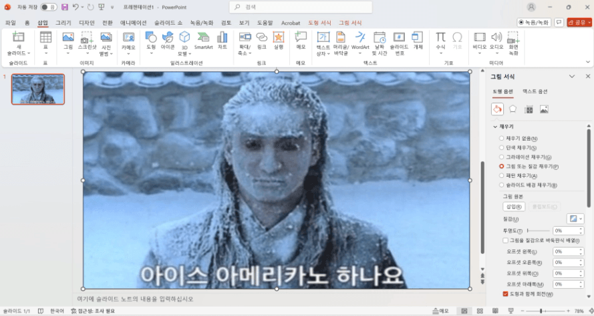Click the 스크린샷 screenshot icon
Image resolution: width=594 pixels, height=316 pixels.
point(87,37)
